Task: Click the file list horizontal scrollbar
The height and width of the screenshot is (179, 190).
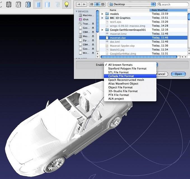Action: point(139,57)
